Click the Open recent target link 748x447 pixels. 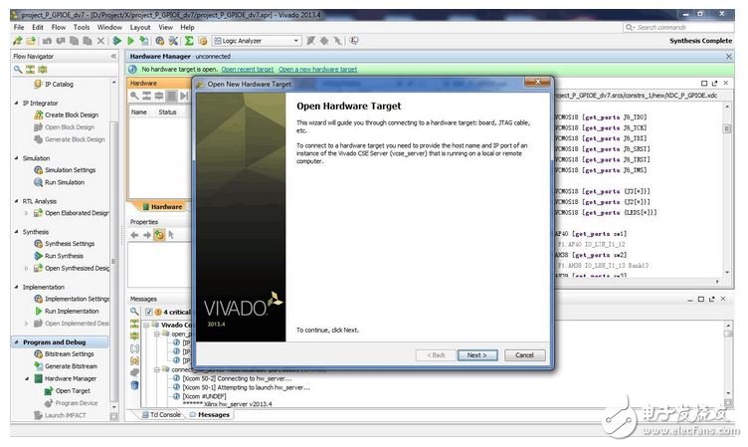point(247,70)
